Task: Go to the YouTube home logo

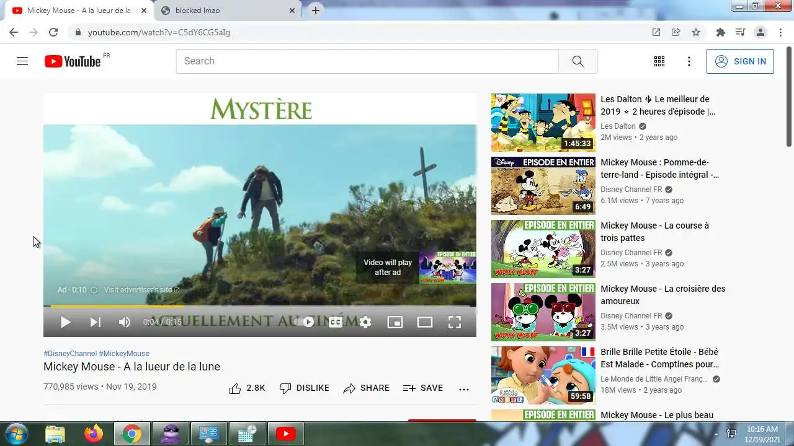Action: (x=73, y=61)
